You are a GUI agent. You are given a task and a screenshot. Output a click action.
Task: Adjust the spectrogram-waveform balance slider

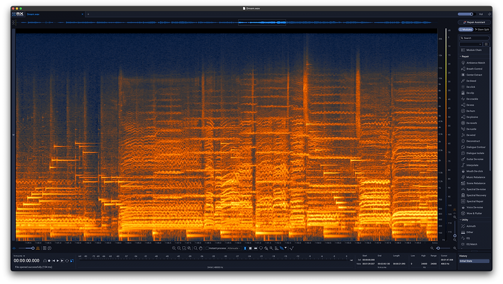click(33, 248)
